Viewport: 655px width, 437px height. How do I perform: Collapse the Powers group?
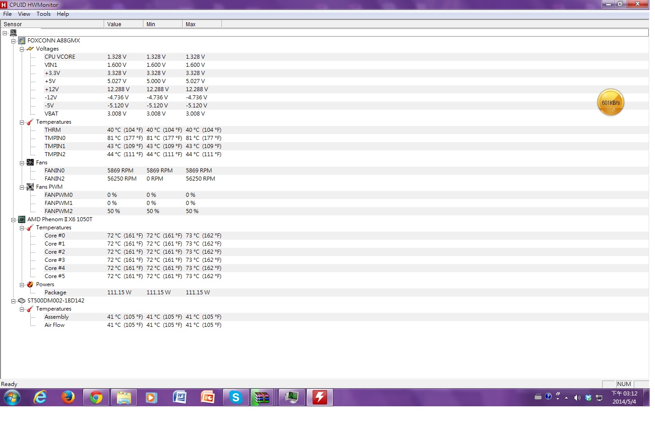point(22,285)
